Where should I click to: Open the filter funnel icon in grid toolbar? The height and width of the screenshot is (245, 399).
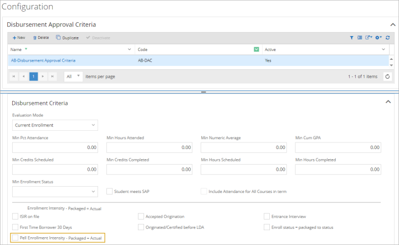(351, 38)
